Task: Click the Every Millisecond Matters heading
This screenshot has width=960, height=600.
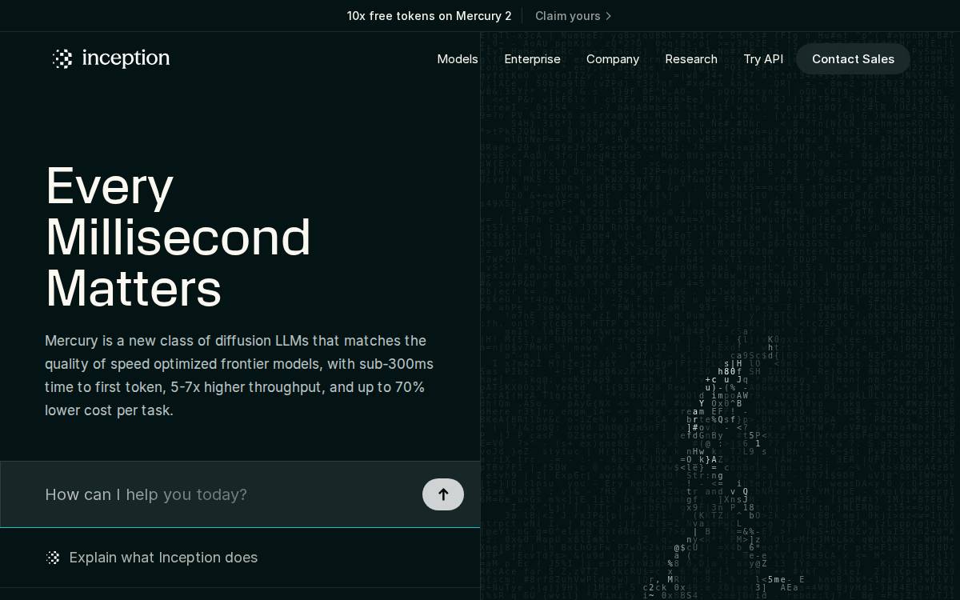Action: click(178, 237)
